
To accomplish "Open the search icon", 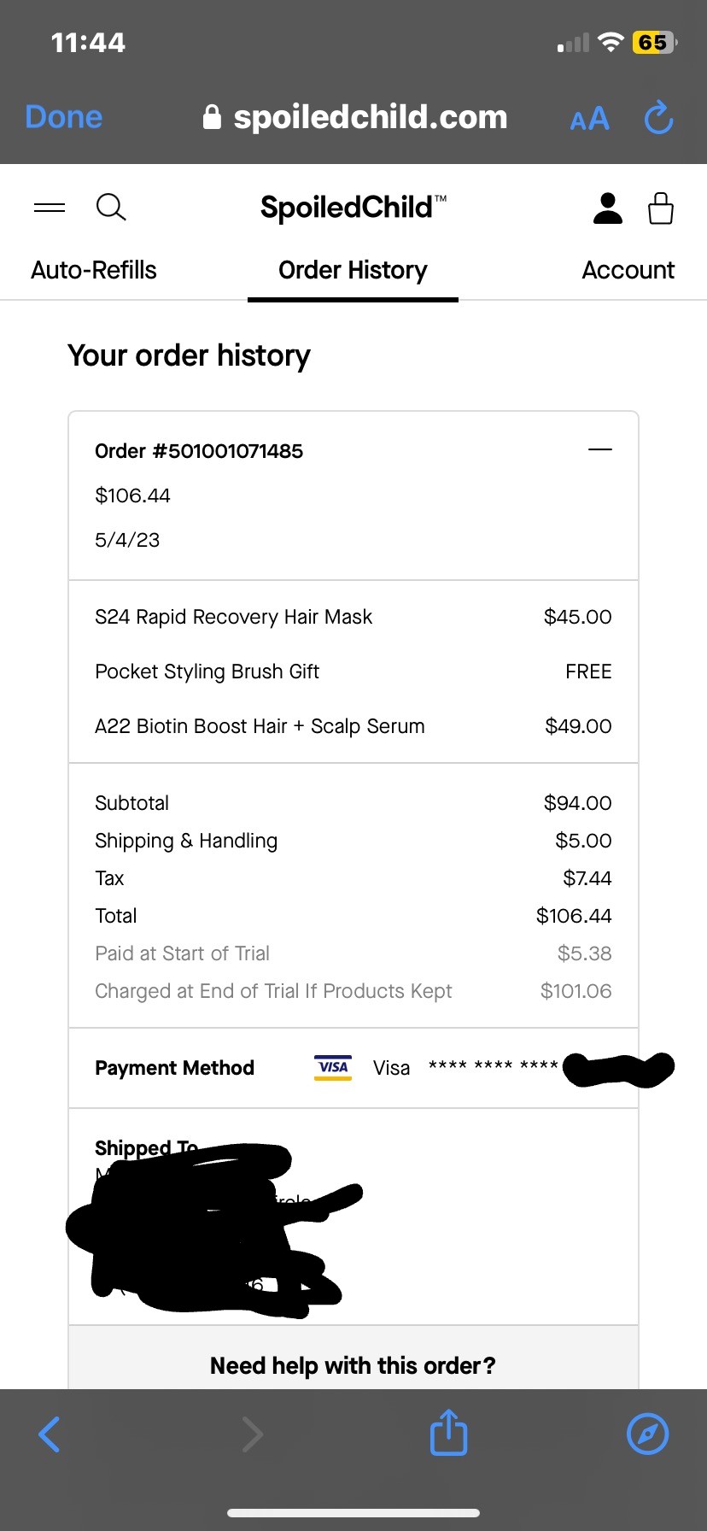I will pyautogui.click(x=111, y=207).
